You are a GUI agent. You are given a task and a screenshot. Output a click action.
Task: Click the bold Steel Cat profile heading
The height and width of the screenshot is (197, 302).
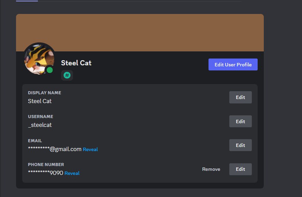(76, 63)
